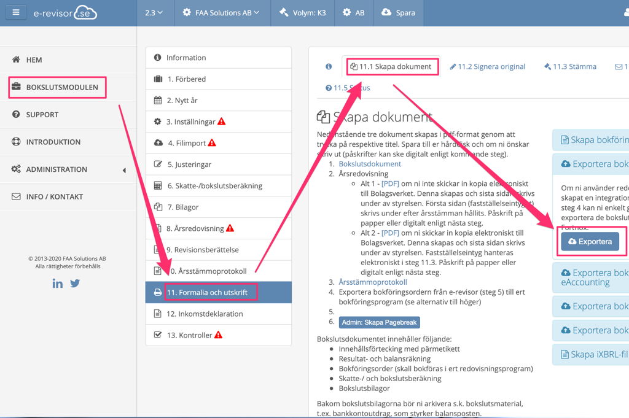The image size is (629, 418).
Task: Open SUPPORT in the left sidebar
Action: click(x=42, y=115)
